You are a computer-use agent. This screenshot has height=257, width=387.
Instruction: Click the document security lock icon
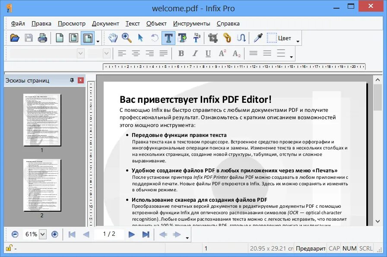tap(9, 247)
